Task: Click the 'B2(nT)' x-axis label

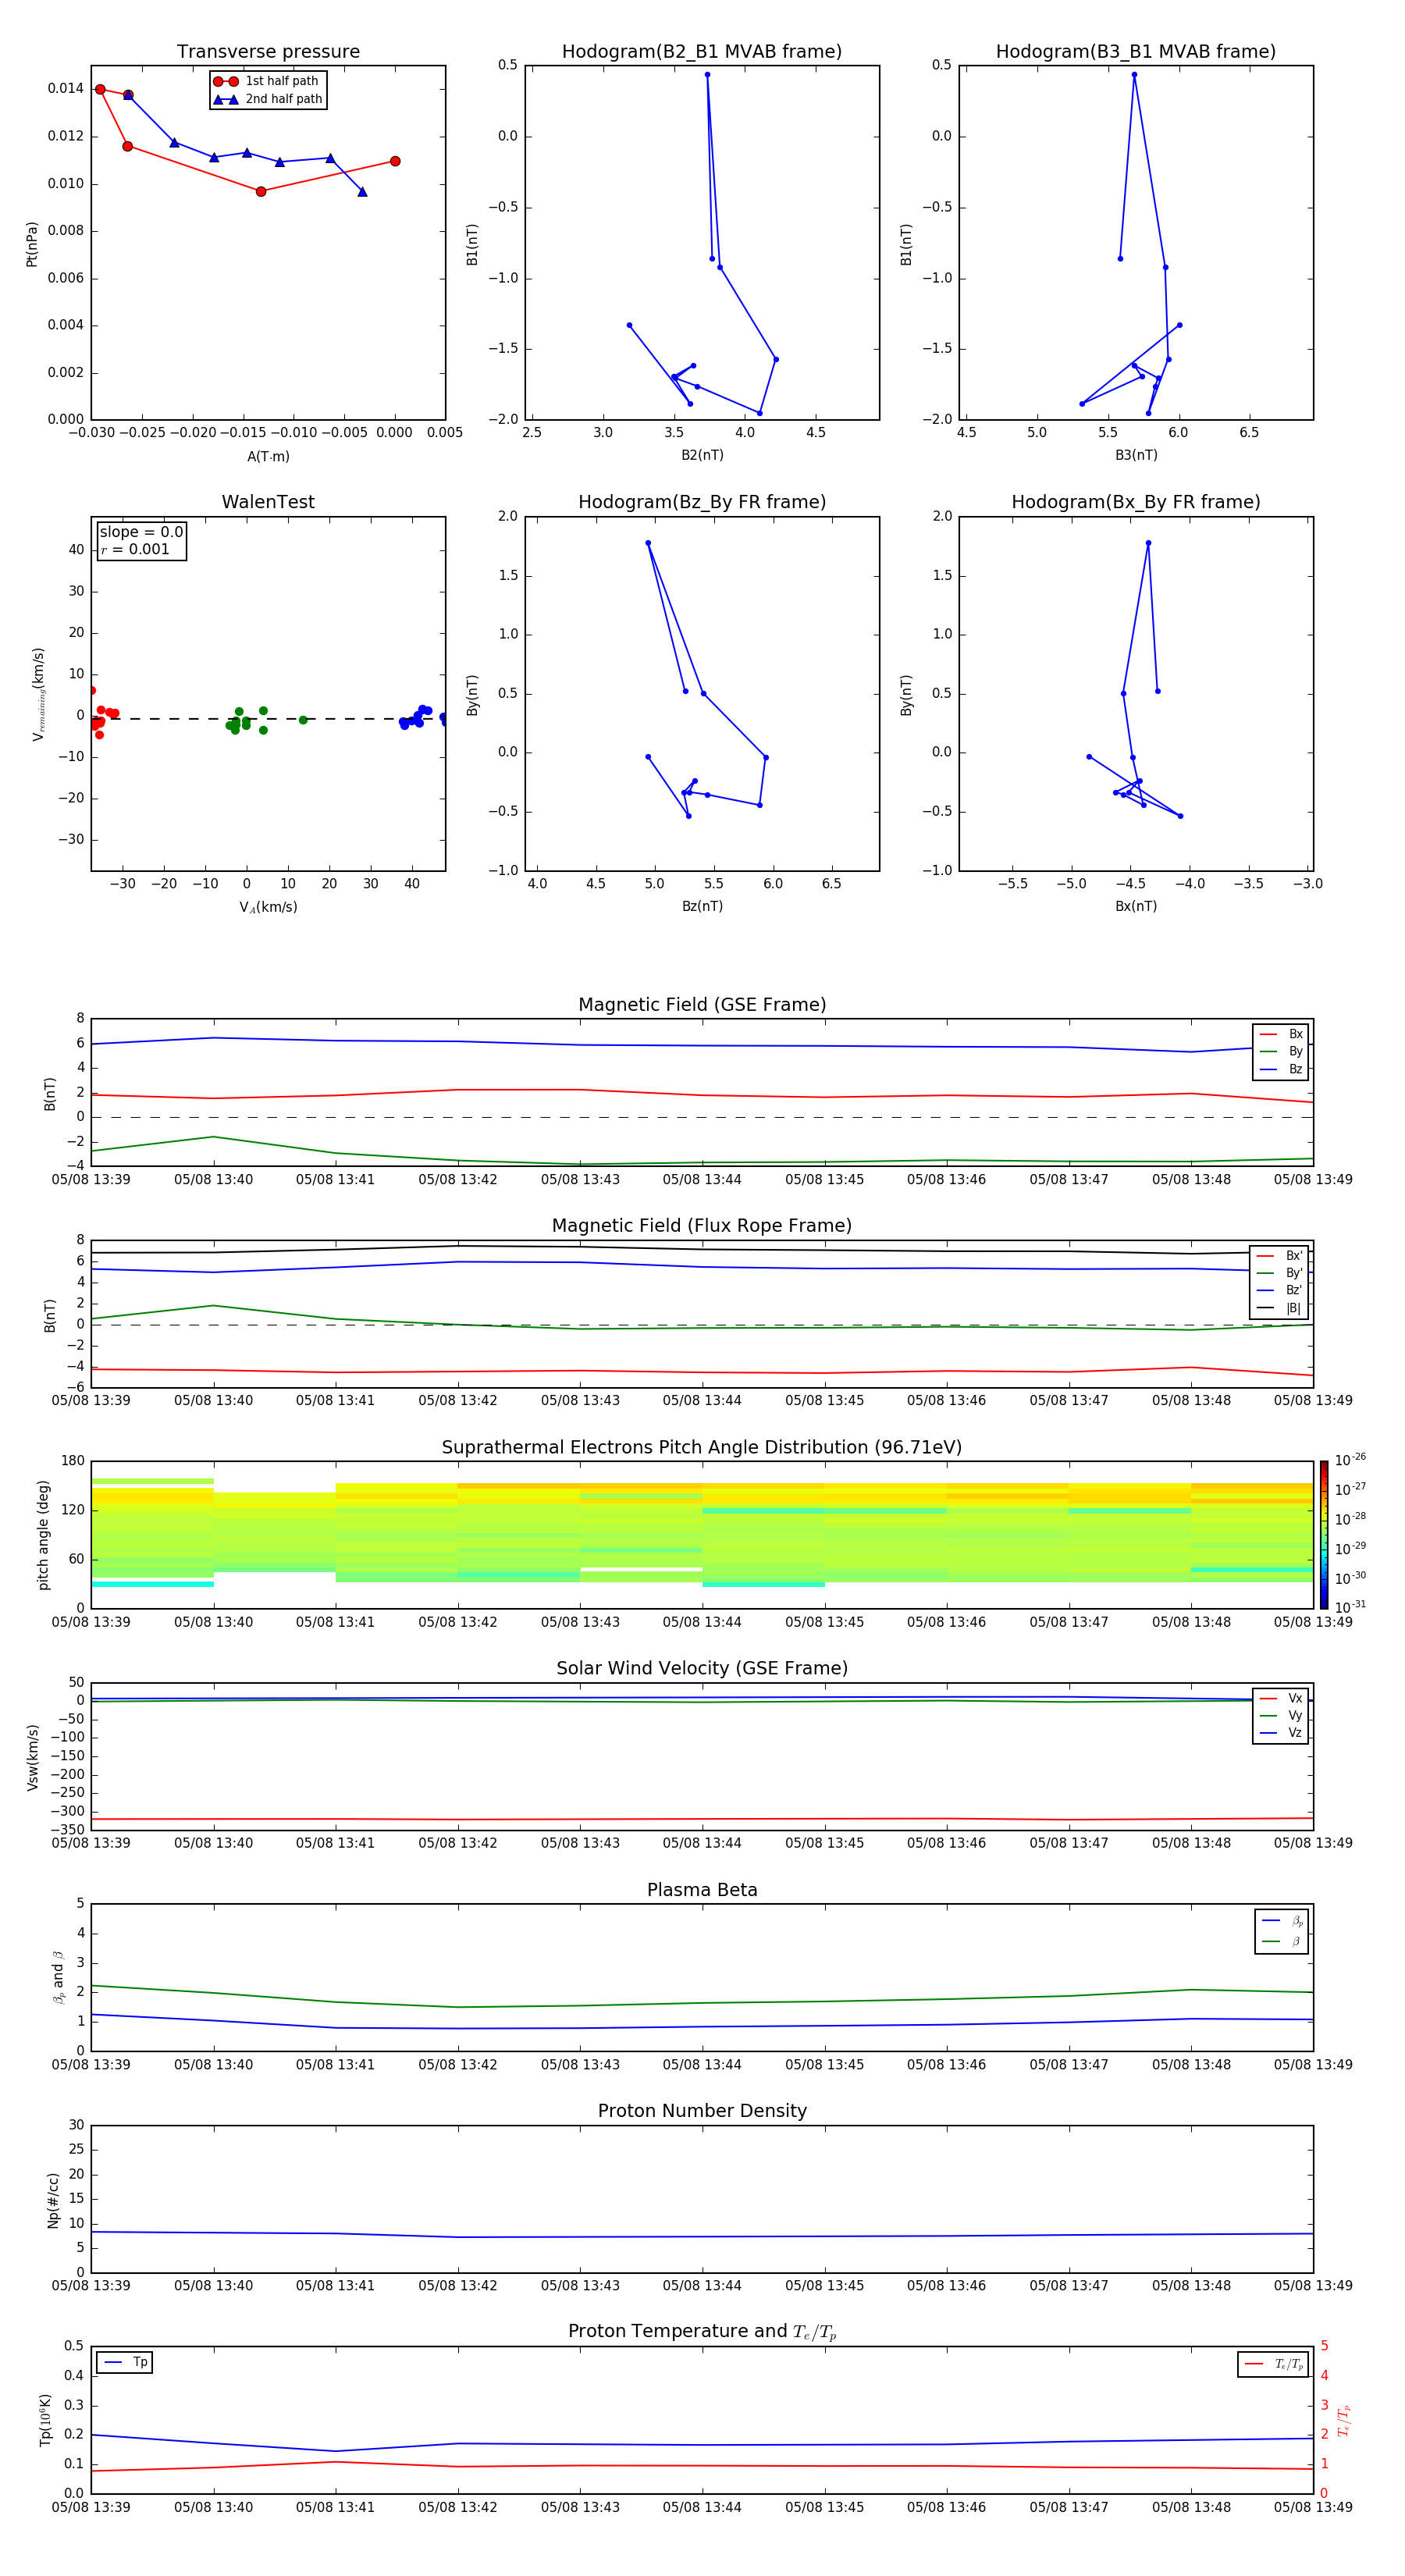Action: pos(702,455)
